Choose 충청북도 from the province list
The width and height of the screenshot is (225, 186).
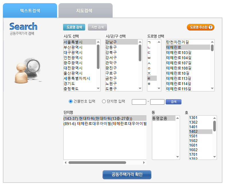coord(80,89)
